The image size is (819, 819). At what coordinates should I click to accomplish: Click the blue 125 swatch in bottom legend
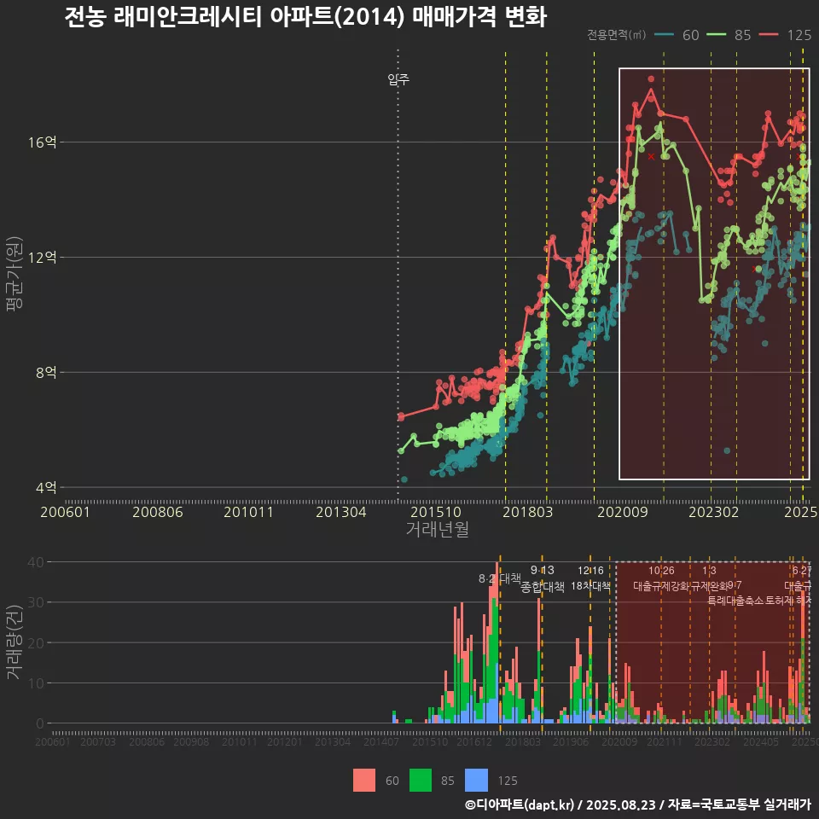click(x=476, y=781)
